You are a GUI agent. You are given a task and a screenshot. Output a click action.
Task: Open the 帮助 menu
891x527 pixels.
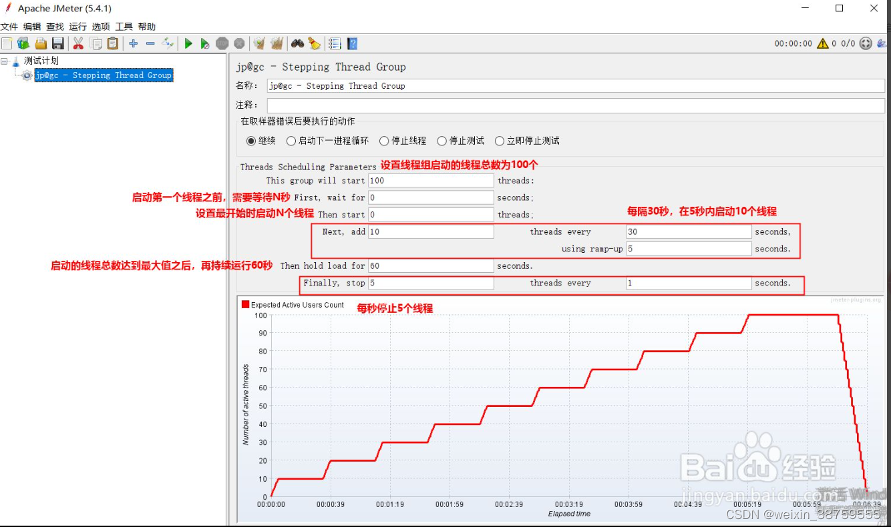tap(147, 27)
